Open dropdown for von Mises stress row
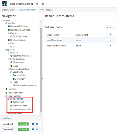 pos(108,40)
